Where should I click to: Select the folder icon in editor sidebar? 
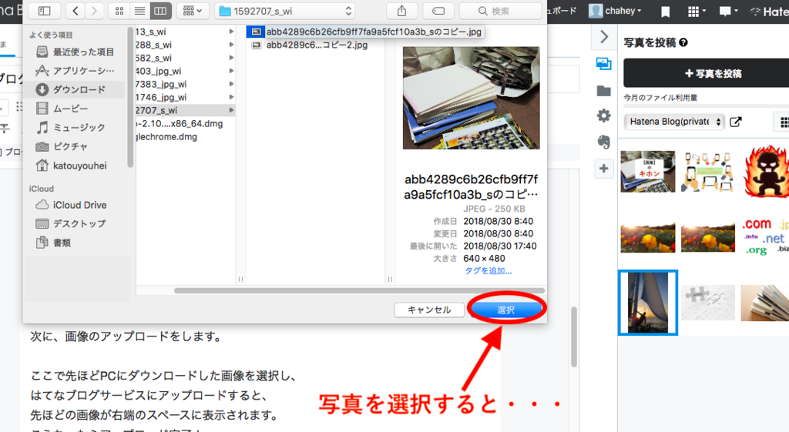pos(604,91)
